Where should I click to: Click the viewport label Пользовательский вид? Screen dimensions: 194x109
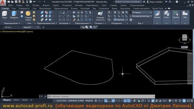tap(13, 31)
